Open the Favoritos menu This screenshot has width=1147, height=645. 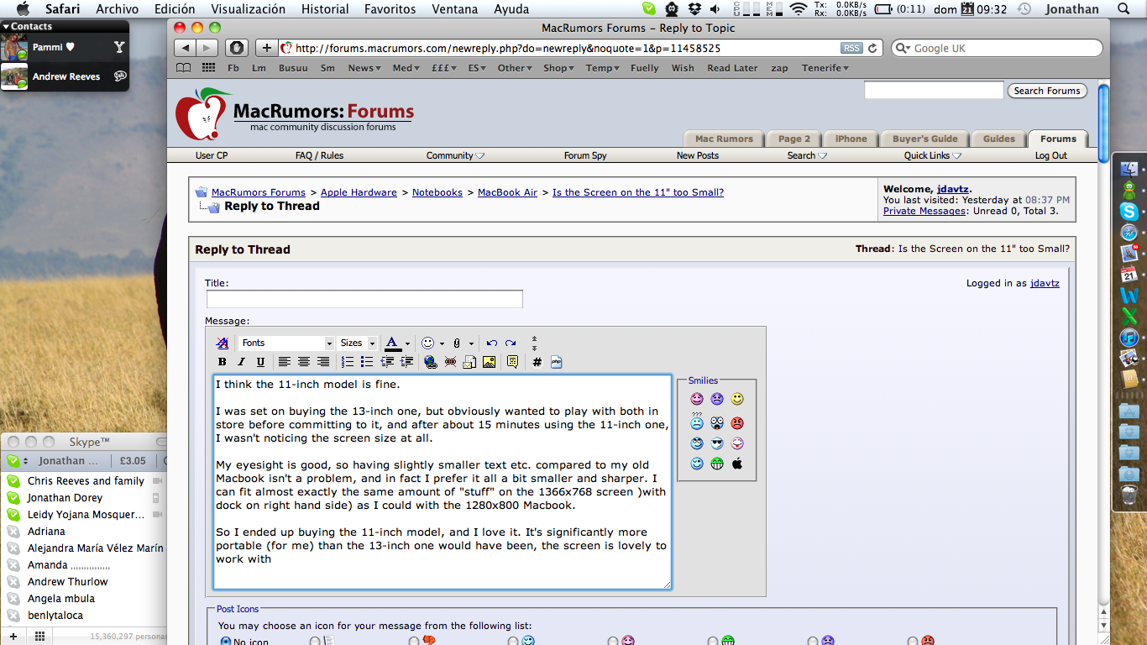tap(390, 9)
